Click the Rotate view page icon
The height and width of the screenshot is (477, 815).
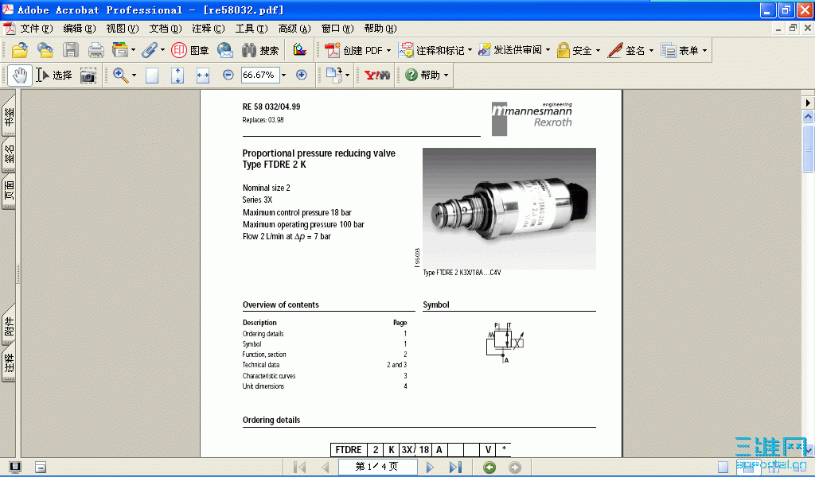pos(333,76)
